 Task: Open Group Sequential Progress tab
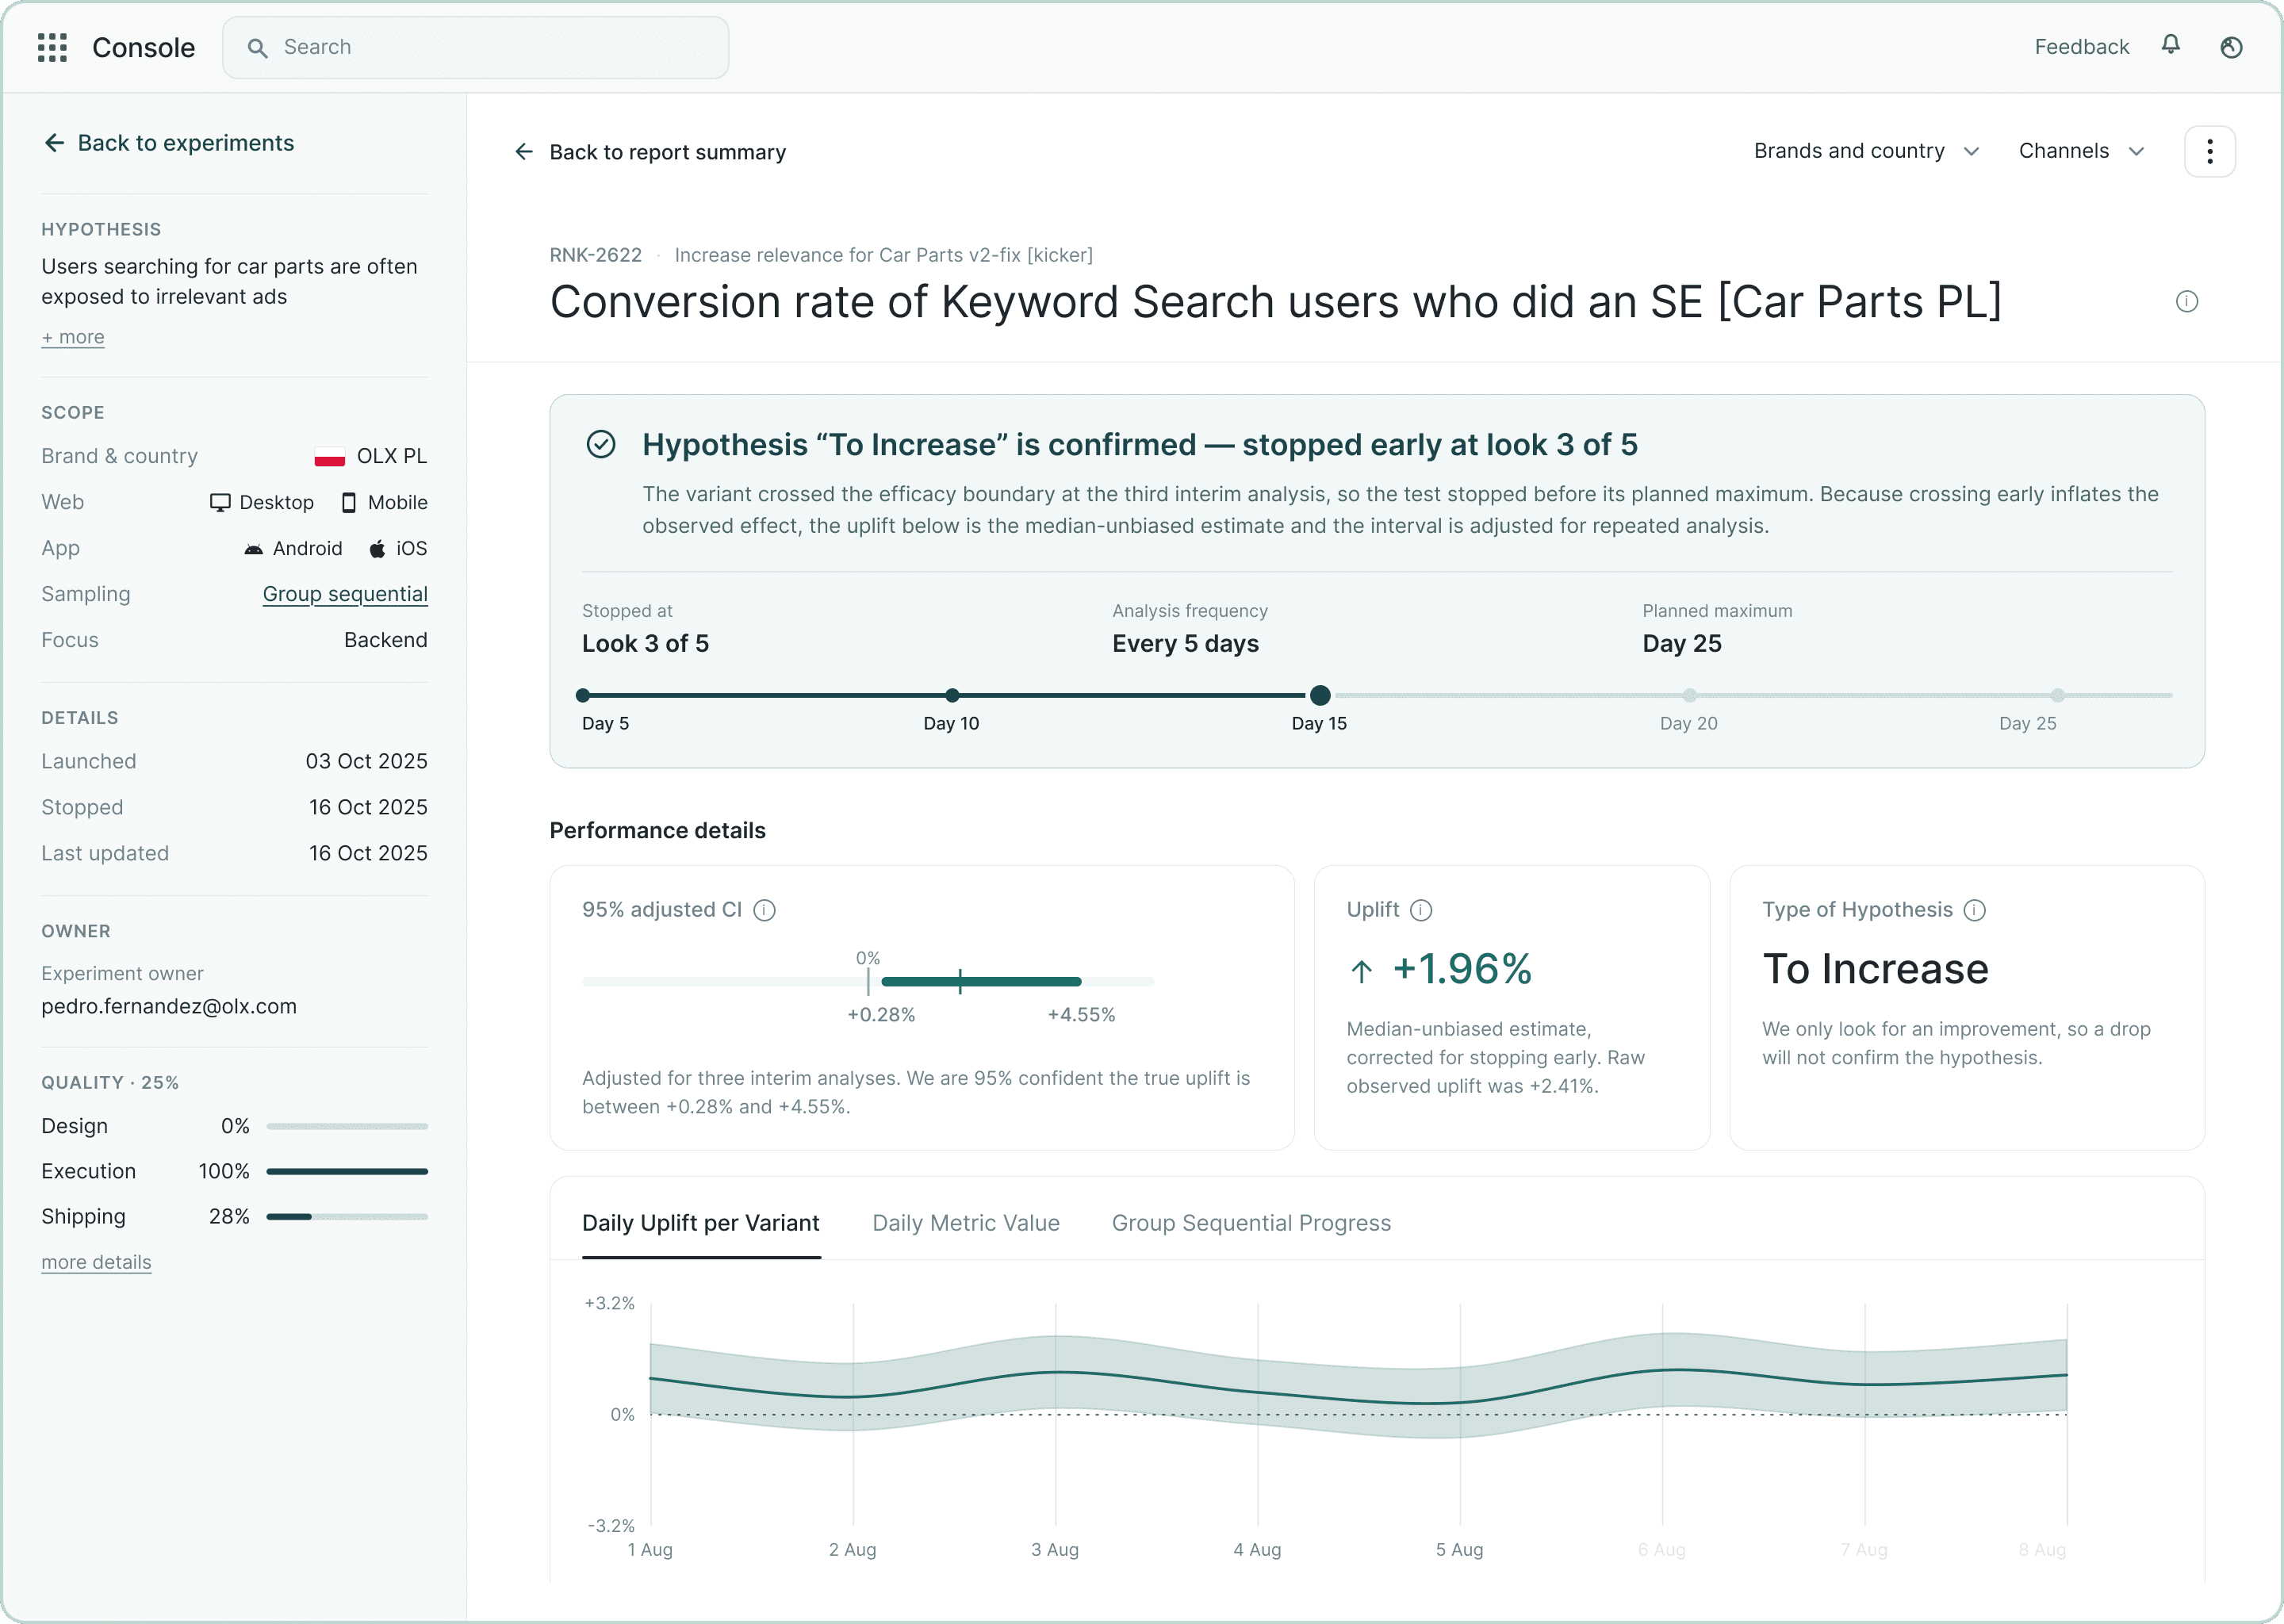click(x=1251, y=1222)
